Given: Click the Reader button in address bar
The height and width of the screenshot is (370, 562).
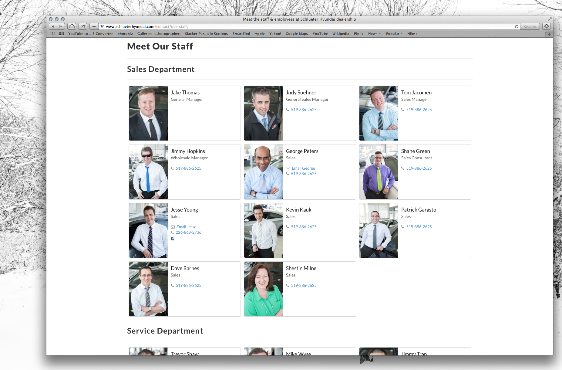Looking at the screenshot, I should point(530,26).
